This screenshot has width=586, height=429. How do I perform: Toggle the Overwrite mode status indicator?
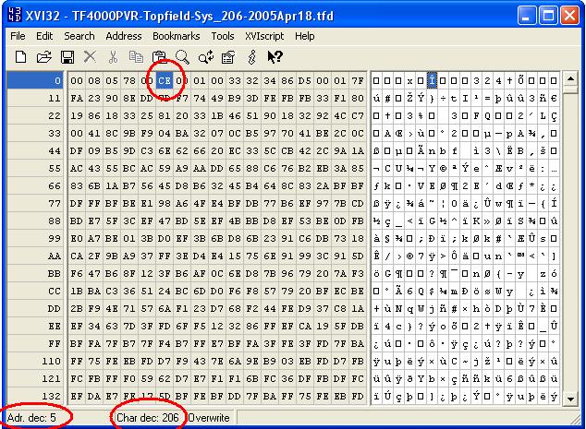(209, 418)
